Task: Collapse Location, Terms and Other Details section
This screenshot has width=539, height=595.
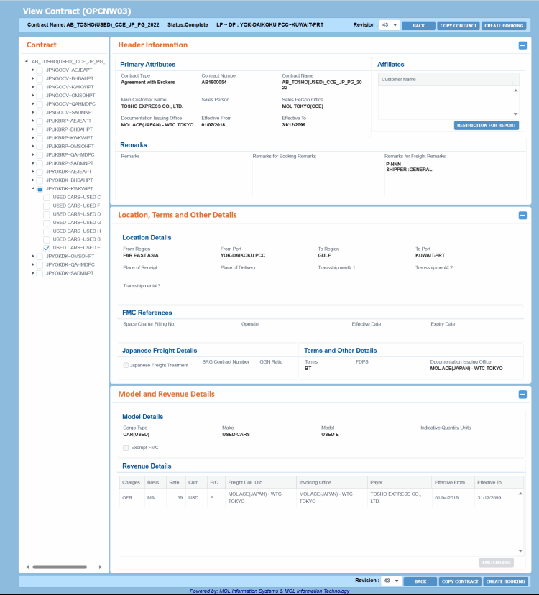Action: click(522, 215)
